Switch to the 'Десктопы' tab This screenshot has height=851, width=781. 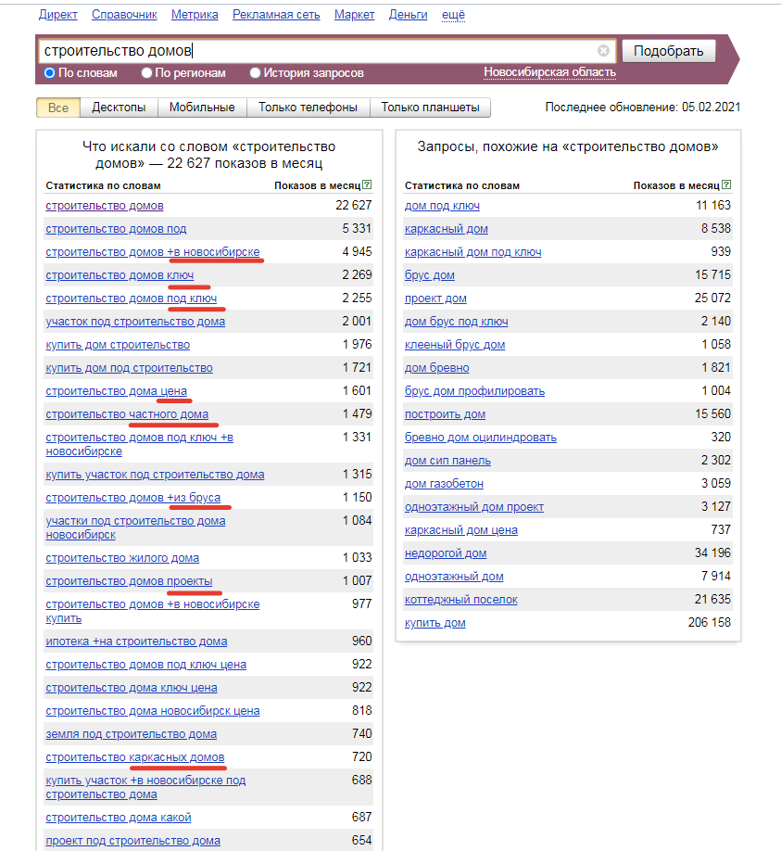pos(119,108)
